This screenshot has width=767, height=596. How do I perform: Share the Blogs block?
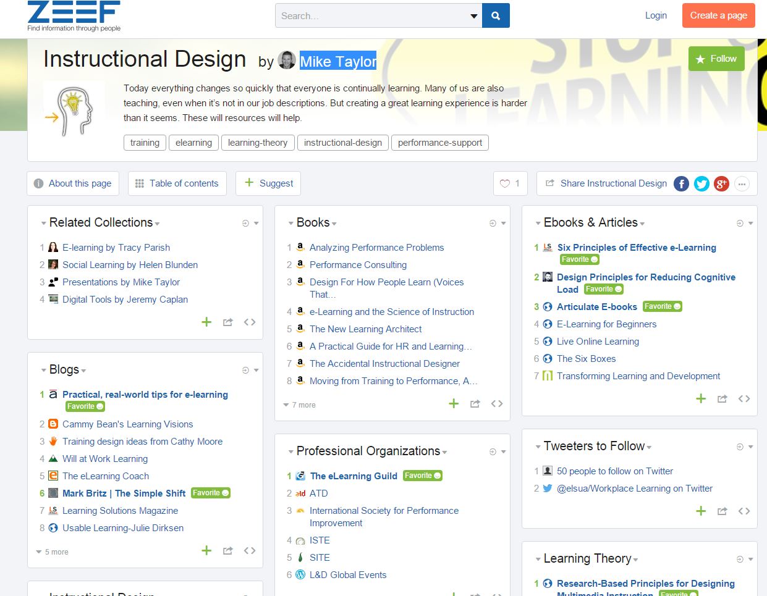click(x=228, y=551)
